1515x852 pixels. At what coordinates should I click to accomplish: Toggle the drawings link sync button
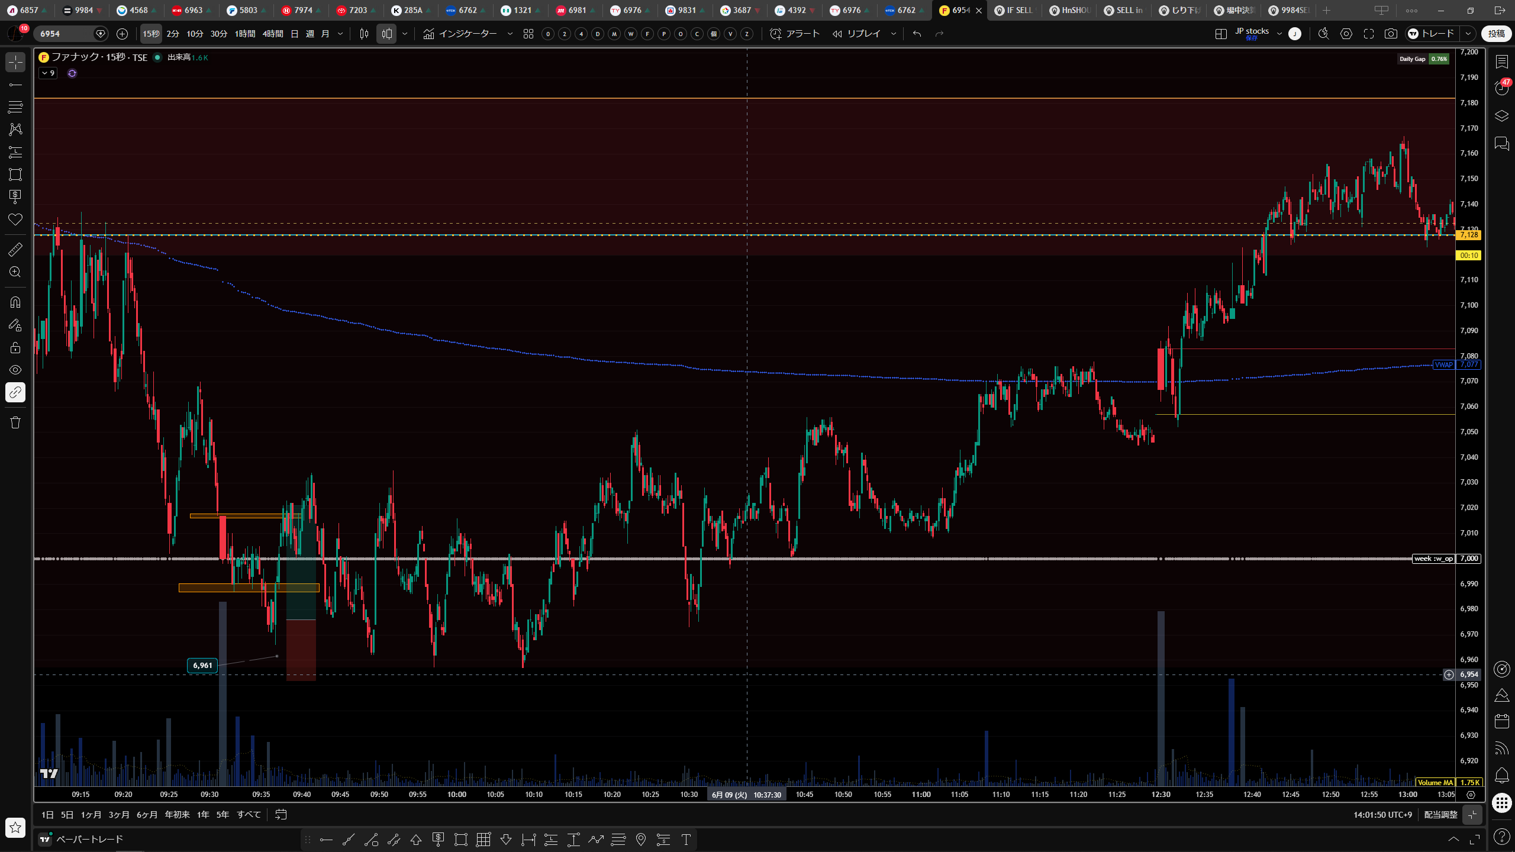click(x=15, y=392)
